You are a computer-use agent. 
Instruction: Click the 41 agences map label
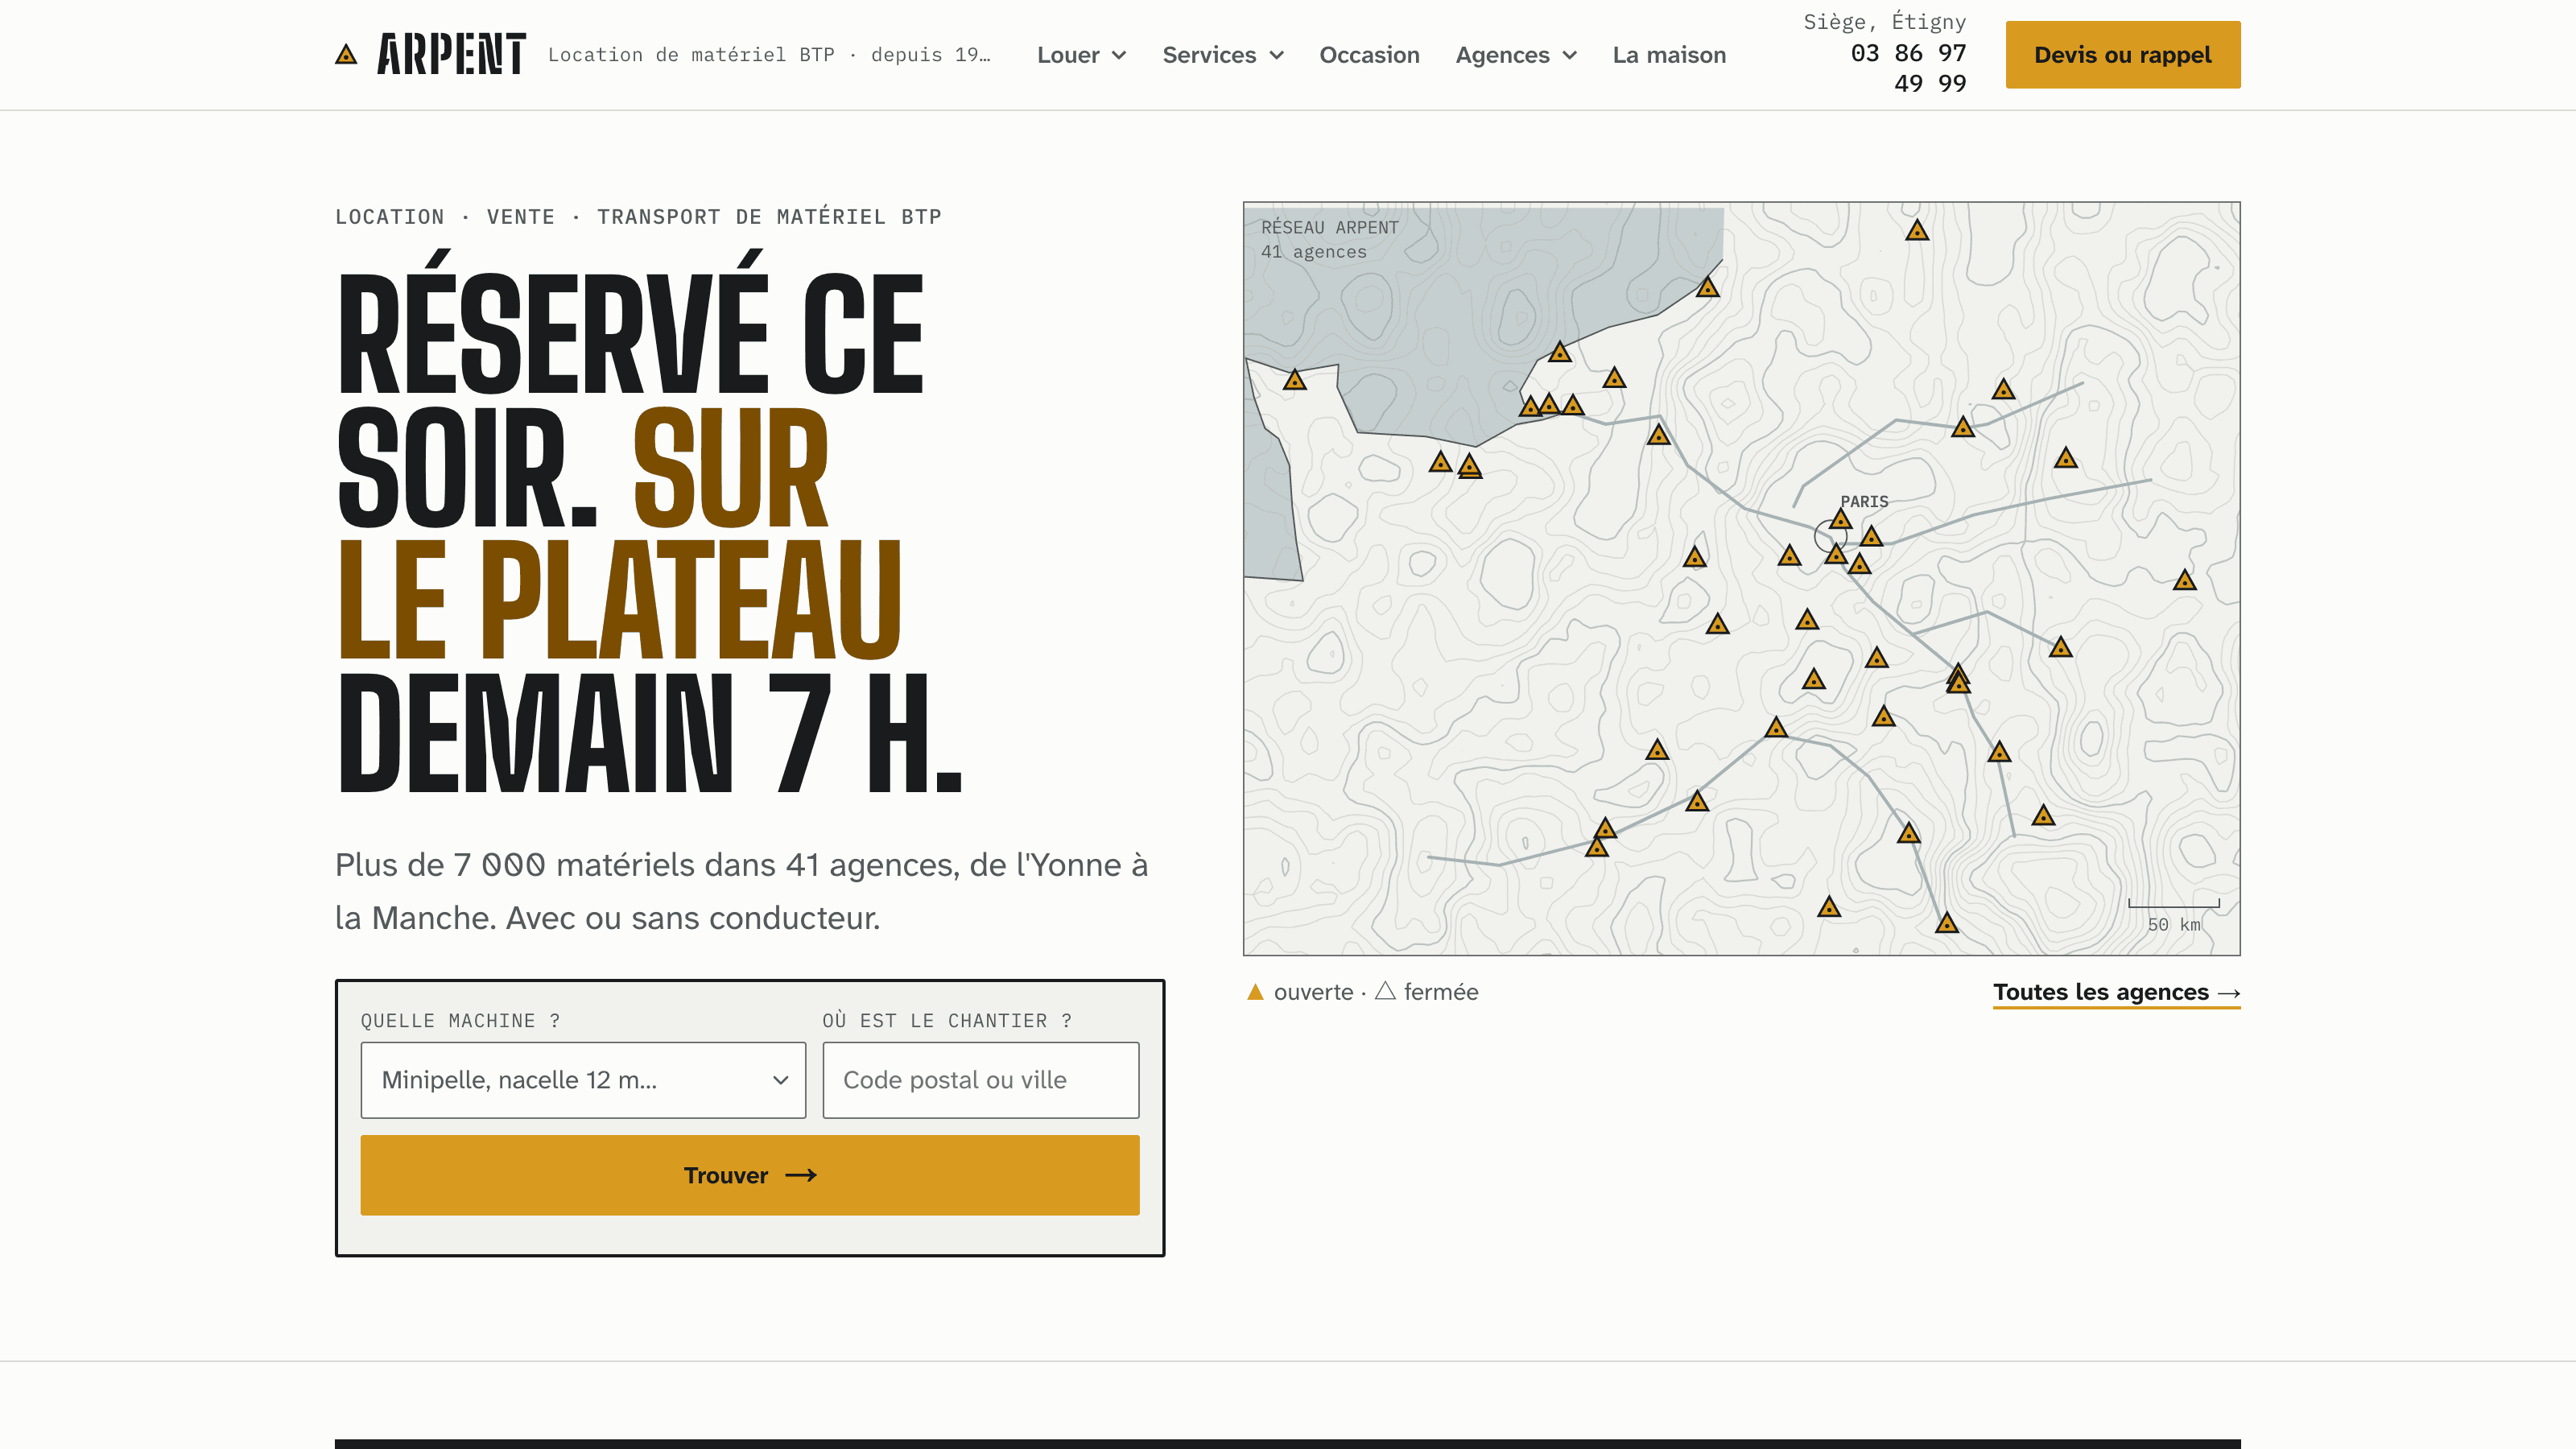pos(1313,252)
